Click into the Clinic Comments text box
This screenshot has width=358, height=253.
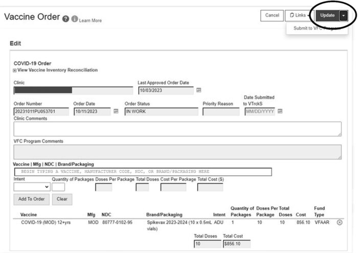[177, 129]
